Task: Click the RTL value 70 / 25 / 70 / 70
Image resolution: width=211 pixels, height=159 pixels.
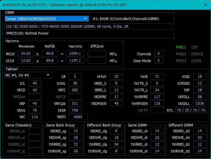Action: 191,110
